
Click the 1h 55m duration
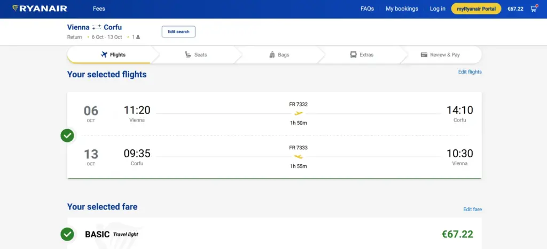[x=299, y=166]
